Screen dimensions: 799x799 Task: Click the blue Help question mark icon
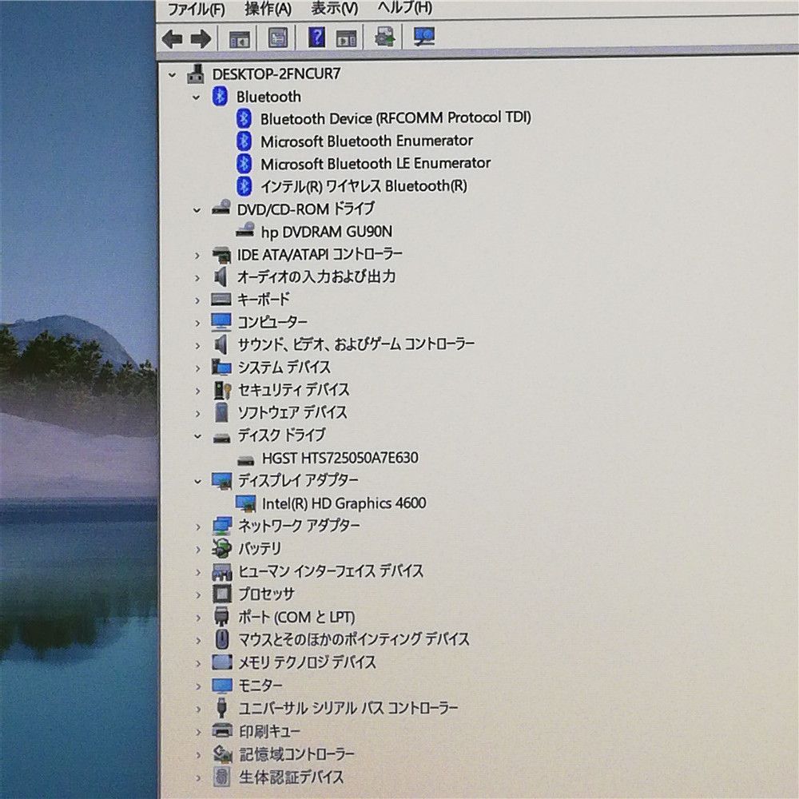(316, 38)
